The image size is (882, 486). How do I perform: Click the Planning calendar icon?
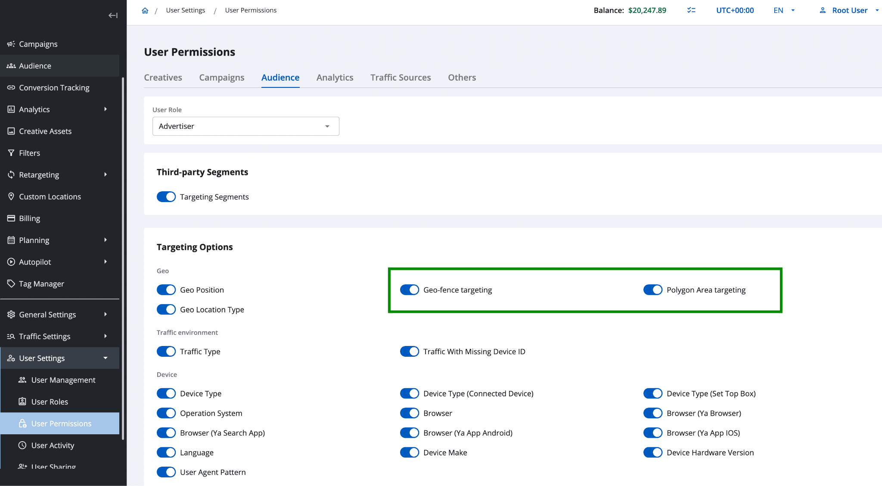click(11, 240)
